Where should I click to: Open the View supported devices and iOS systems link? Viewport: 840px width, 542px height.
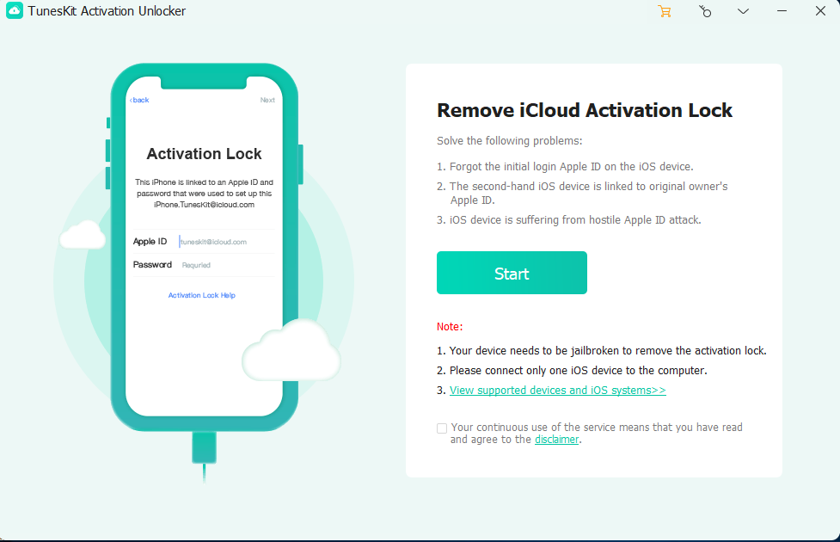(557, 390)
